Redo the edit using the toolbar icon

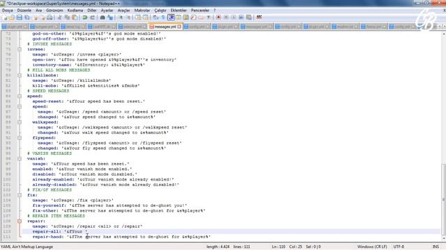pos(92,17)
